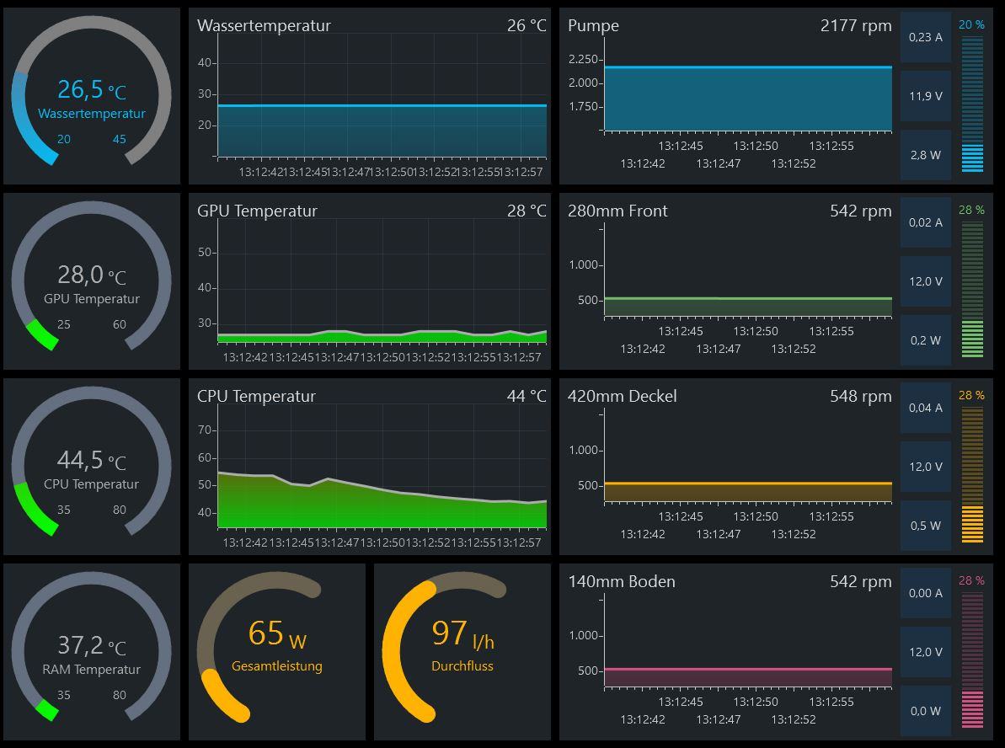Click the 44 °C chart header value

(527, 396)
